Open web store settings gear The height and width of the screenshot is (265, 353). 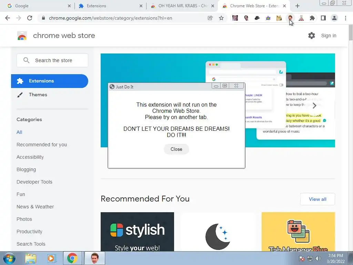click(x=312, y=36)
